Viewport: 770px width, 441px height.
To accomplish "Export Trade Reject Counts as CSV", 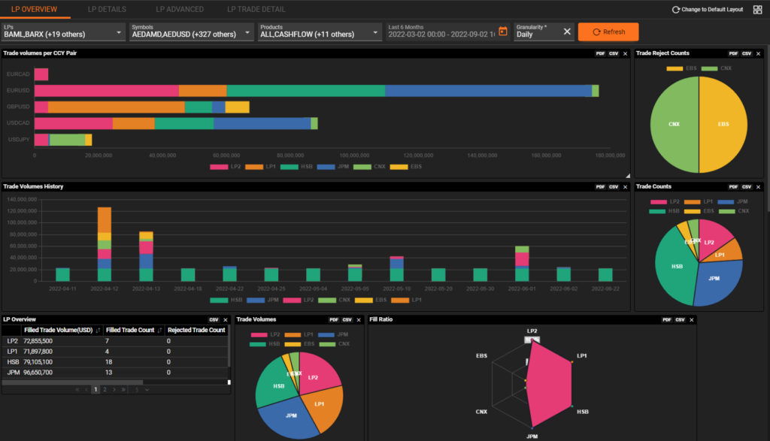I will (x=746, y=53).
